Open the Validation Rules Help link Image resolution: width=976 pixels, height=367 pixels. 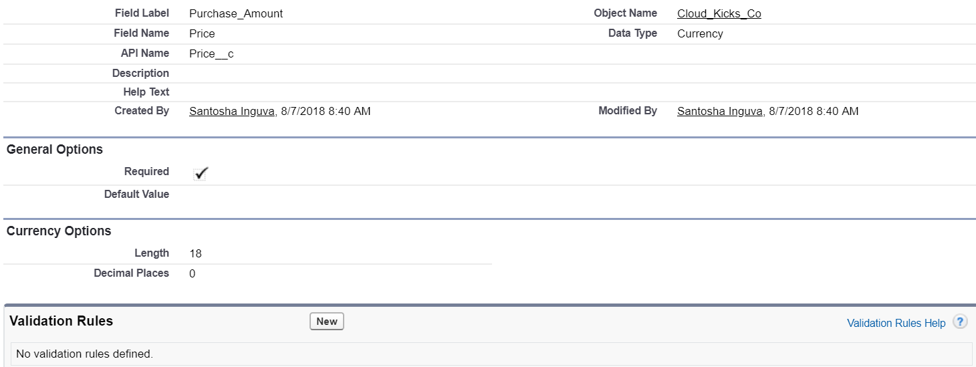[896, 323]
